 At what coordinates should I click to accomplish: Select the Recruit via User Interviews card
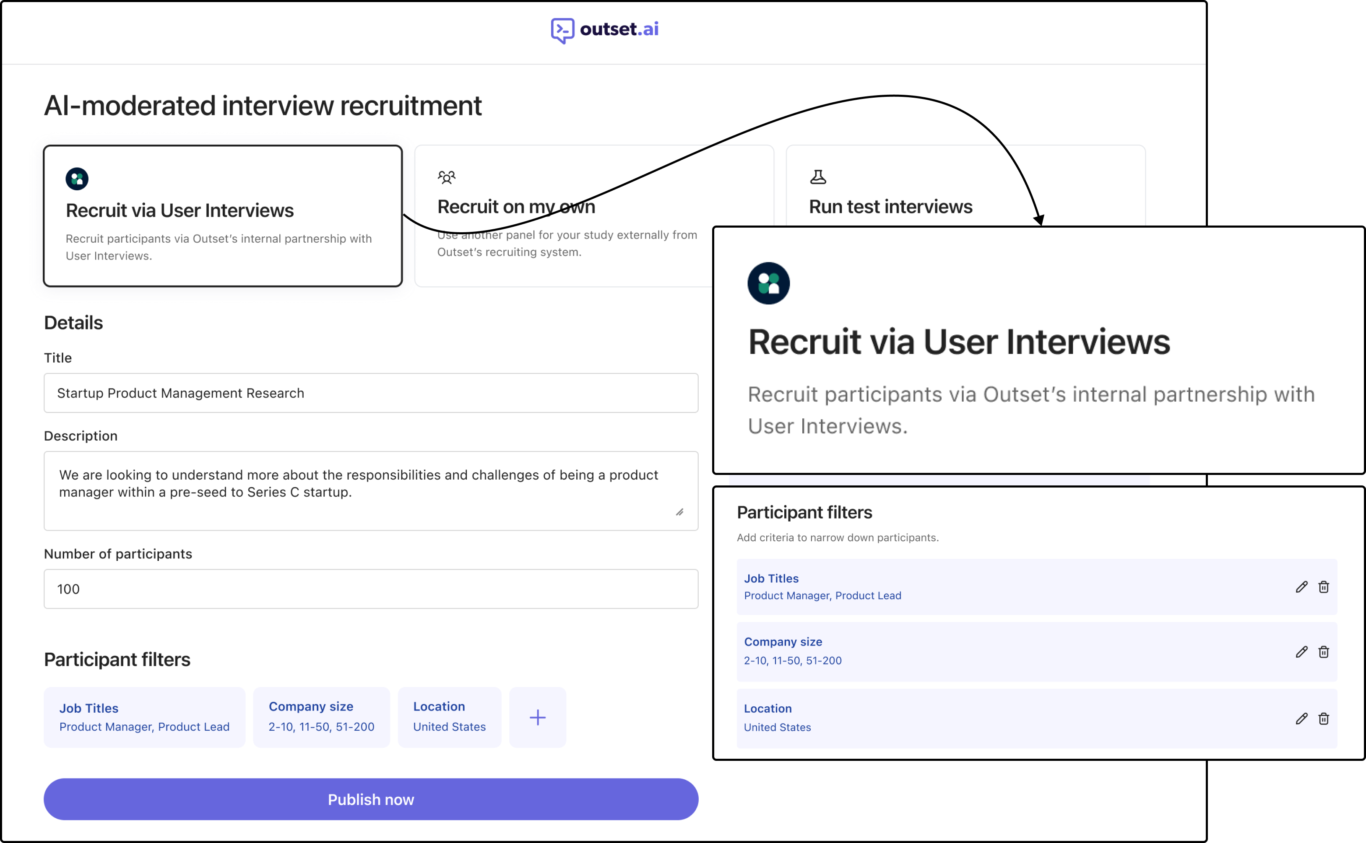coord(223,216)
